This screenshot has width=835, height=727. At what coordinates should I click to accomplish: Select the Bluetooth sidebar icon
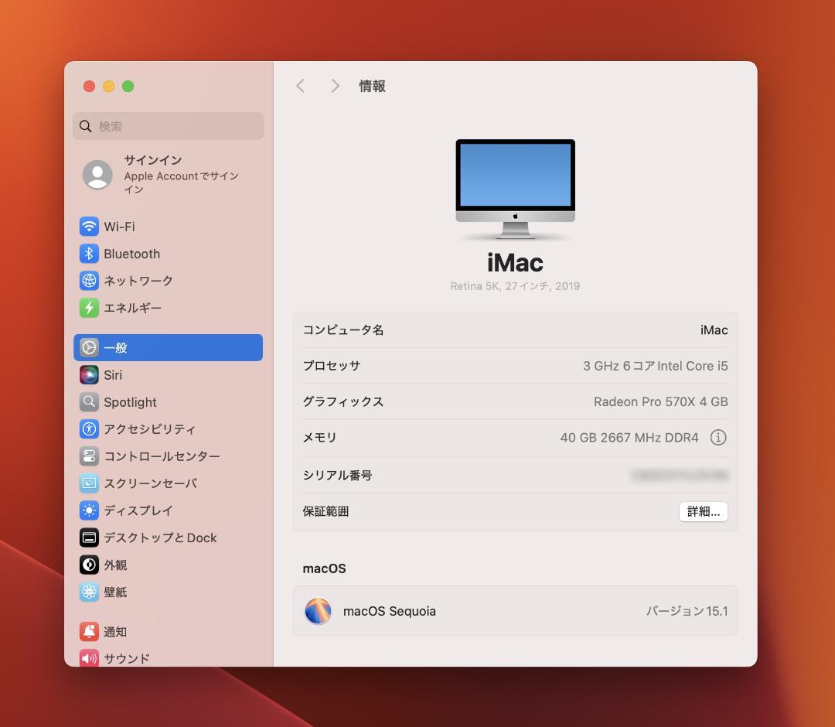pyautogui.click(x=88, y=253)
